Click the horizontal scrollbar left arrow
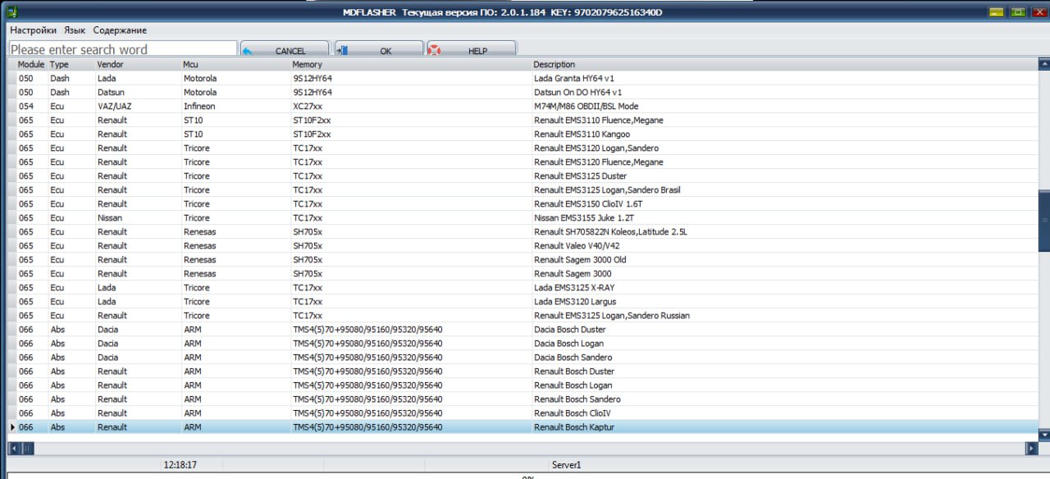 tap(13, 449)
